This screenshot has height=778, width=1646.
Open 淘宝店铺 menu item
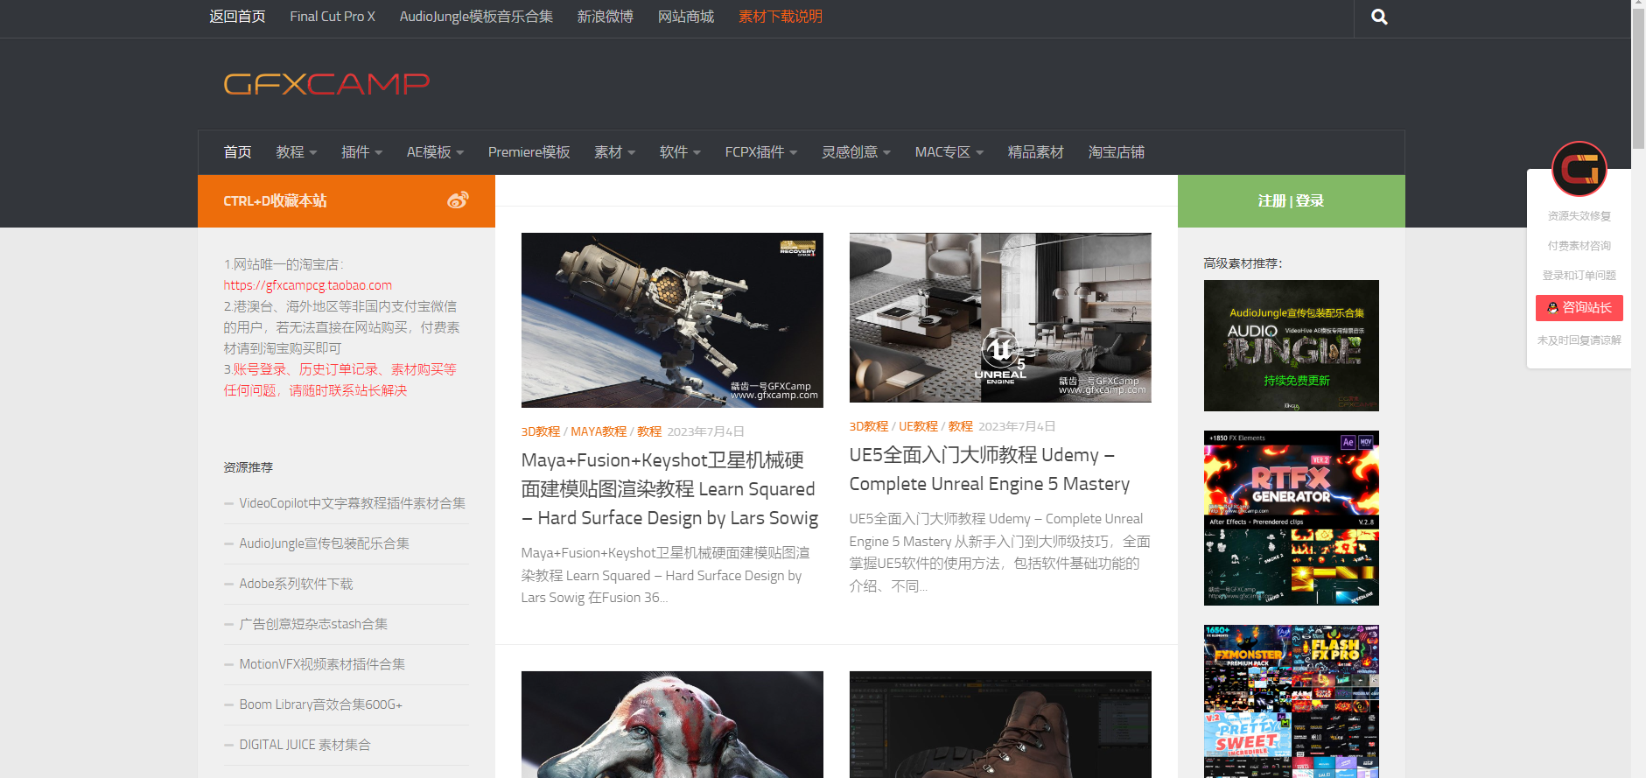pyautogui.click(x=1117, y=152)
